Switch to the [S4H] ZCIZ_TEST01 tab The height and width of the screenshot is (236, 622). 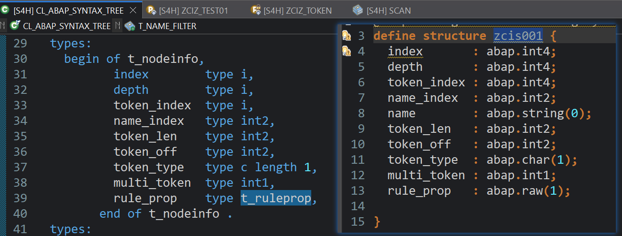point(194,10)
